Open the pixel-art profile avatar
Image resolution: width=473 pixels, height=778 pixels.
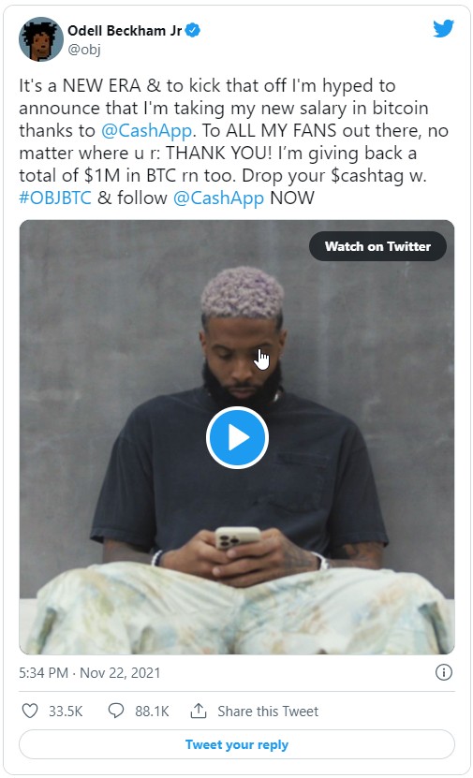40,39
